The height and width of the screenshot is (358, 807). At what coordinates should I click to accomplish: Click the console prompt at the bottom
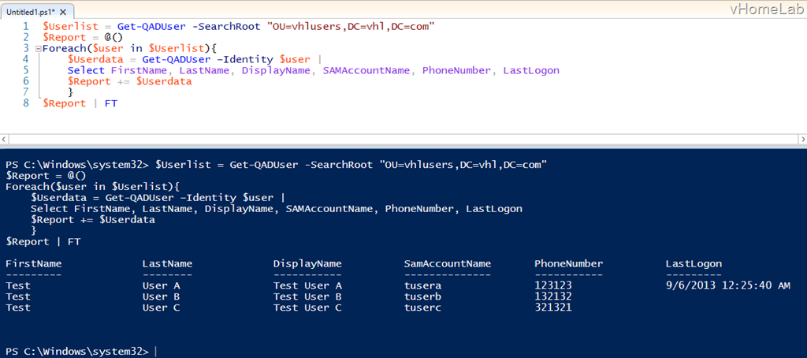point(79,351)
